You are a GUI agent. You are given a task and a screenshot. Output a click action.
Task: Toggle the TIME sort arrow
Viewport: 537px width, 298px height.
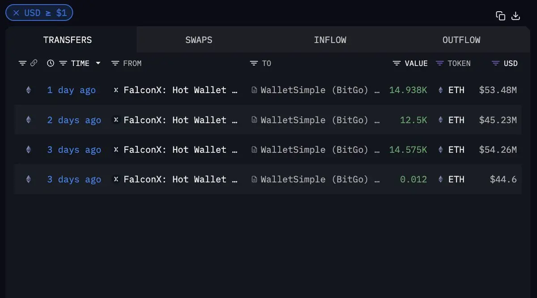tap(98, 64)
